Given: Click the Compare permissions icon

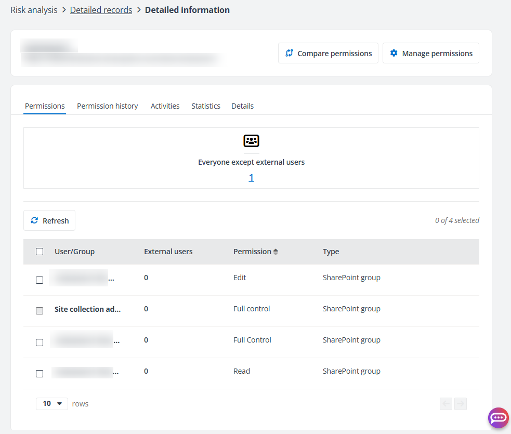Looking at the screenshot, I should tap(289, 53).
